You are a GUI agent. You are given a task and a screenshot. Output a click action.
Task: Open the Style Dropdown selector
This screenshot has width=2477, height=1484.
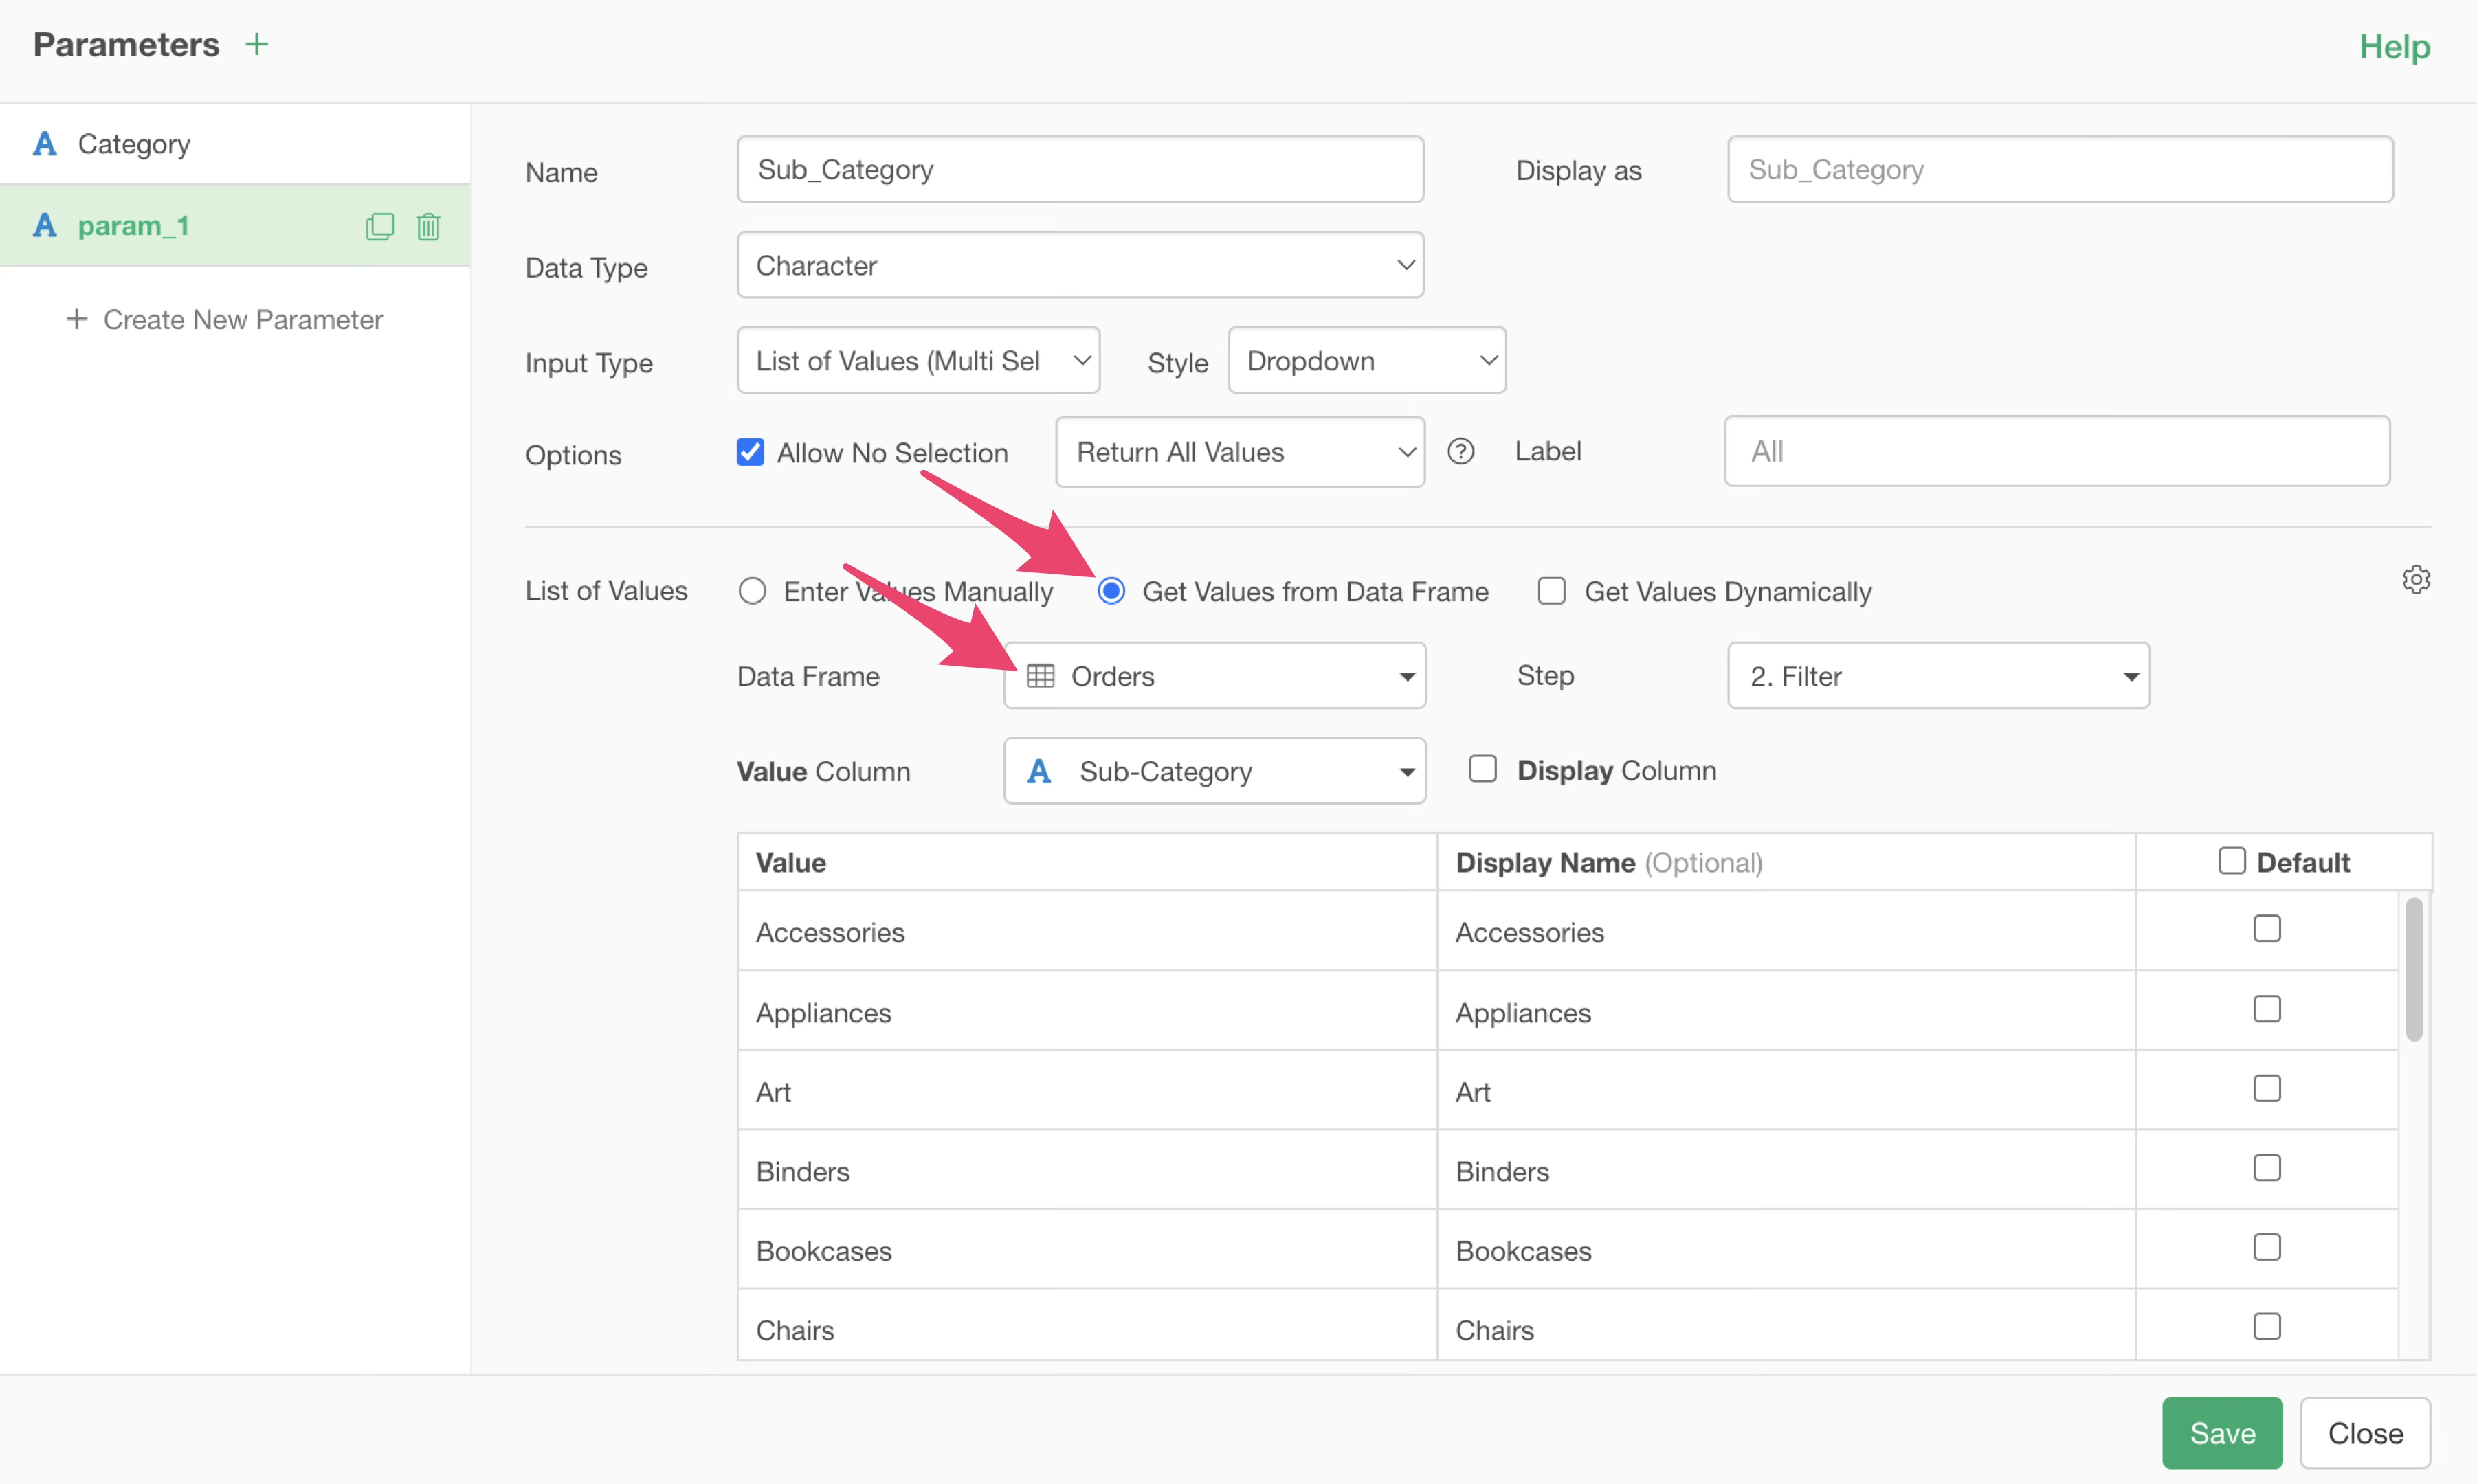coord(1366,360)
